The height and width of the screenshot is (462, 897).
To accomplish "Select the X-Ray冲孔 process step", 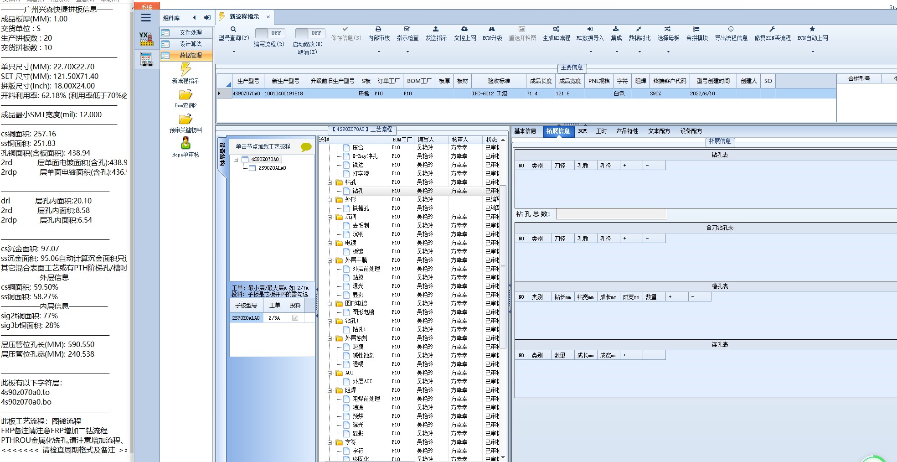I will click(x=365, y=156).
